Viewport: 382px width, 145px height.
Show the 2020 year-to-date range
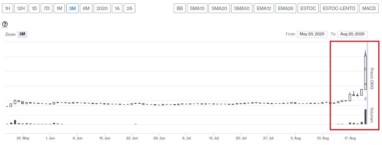(x=102, y=8)
